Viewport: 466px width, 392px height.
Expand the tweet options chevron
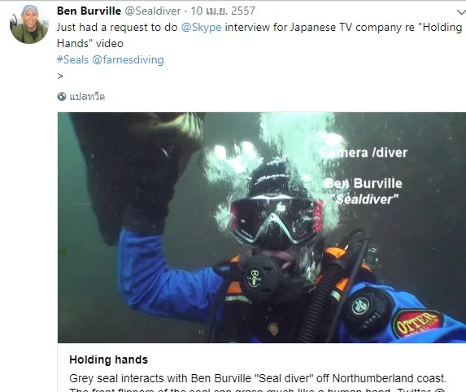point(461,12)
